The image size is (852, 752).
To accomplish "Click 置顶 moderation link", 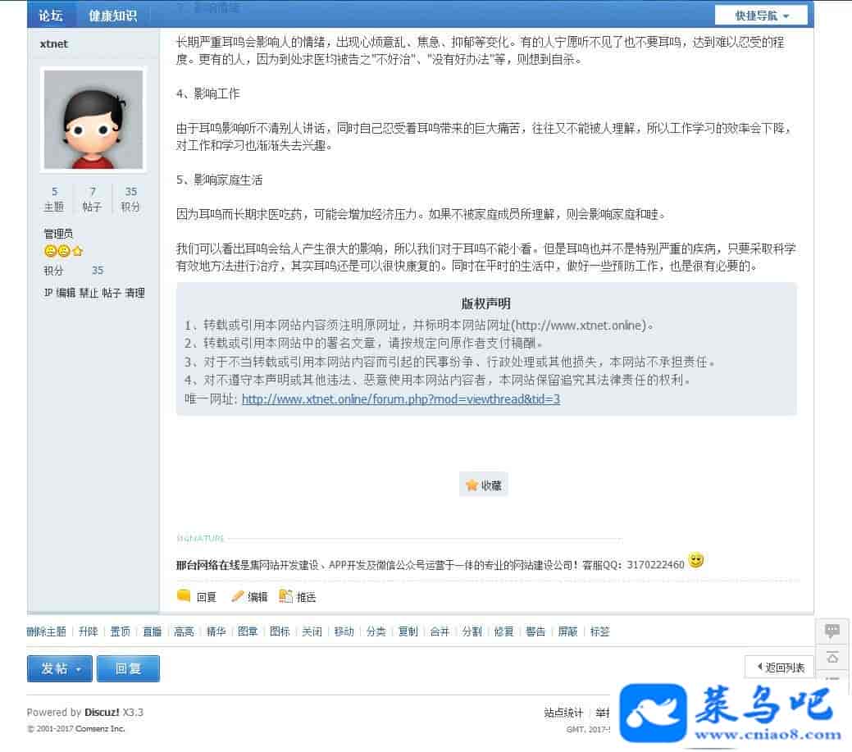I will pyautogui.click(x=120, y=631).
